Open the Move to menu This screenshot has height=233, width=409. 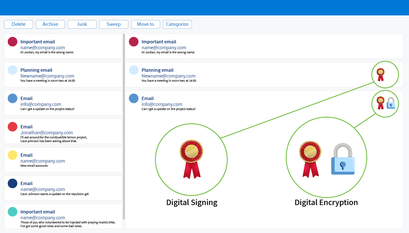pyautogui.click(x=145, y=24)
